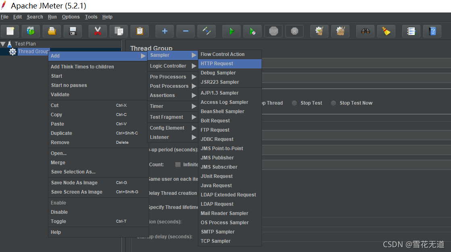
Task: Click the New test plan icon
Action: (x=10, y=31)
